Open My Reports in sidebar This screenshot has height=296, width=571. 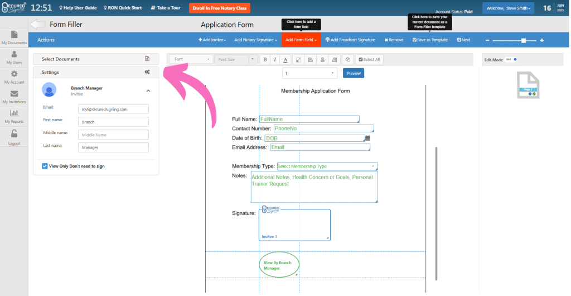[x=14, y=116]
